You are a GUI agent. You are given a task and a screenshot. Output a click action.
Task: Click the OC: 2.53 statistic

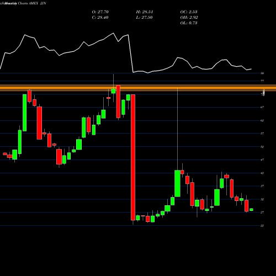click(189, 12)
